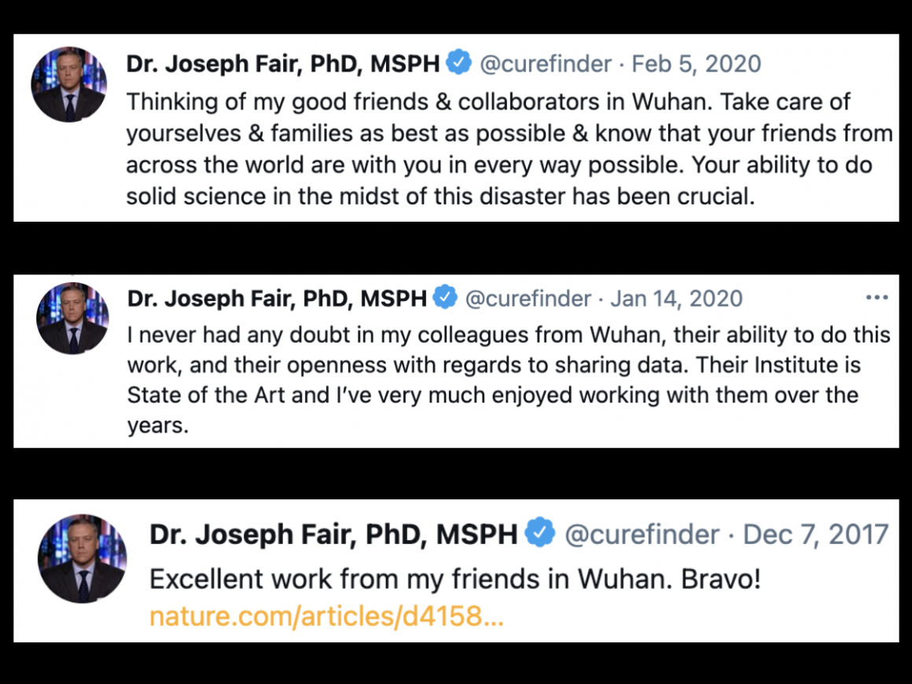This screenshot has height=684, width=912.
Task: Open the Dec 7, 2017 date timestamp
Action: pyautogui.click(x=815, y=535)
